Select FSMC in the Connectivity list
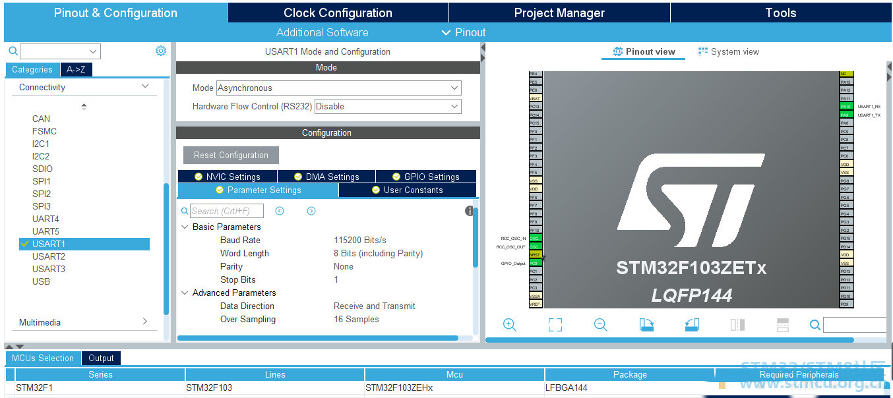893x398 pixels. click(44, 131)
